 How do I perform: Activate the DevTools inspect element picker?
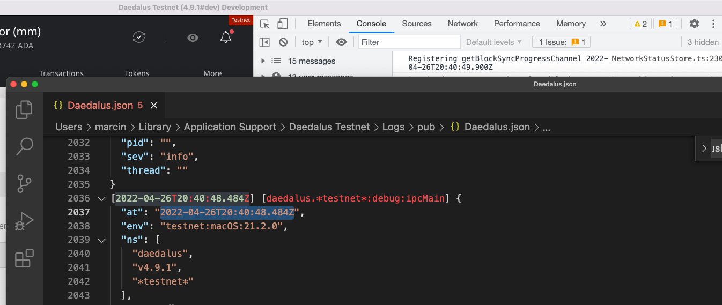click(264, 24)
